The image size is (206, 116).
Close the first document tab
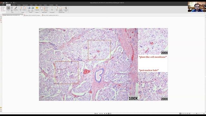[22, 15]
